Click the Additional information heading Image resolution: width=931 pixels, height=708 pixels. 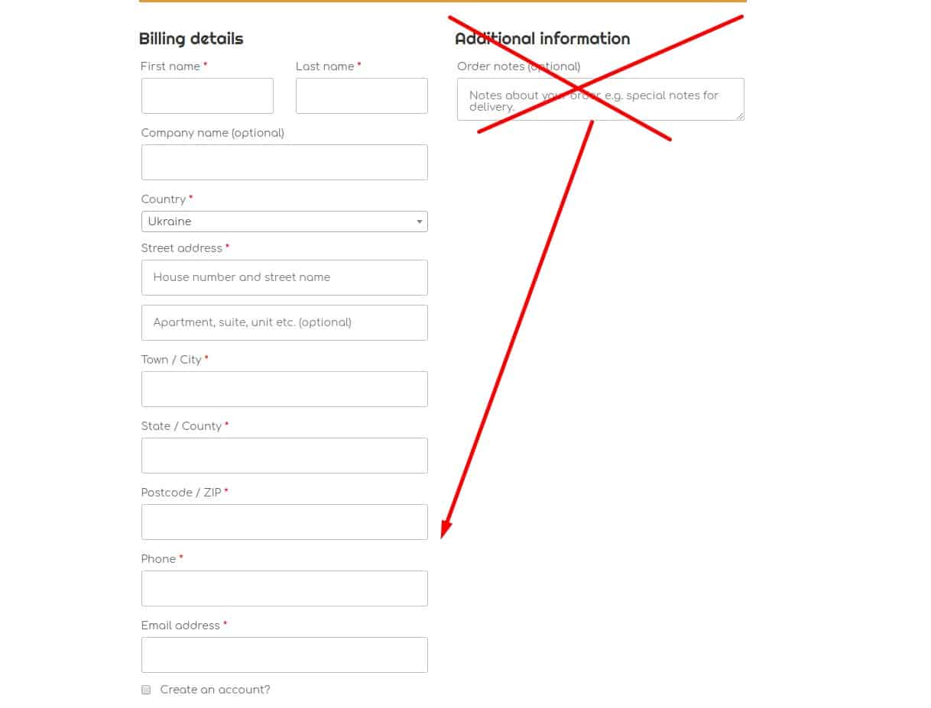542,38
